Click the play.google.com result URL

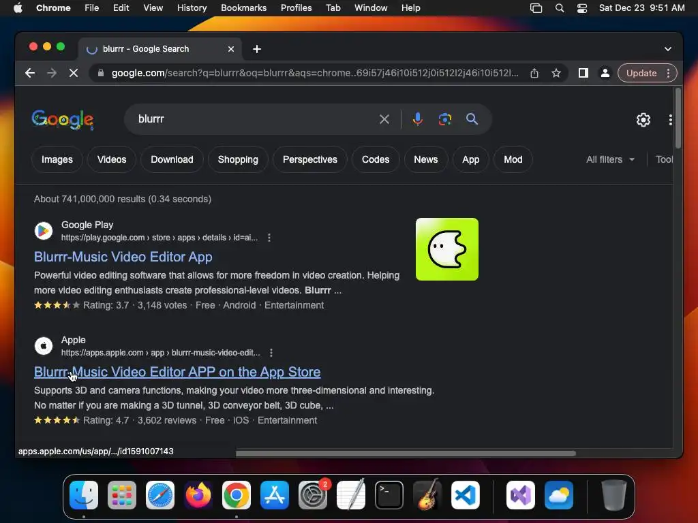click(x=160, y=238)
